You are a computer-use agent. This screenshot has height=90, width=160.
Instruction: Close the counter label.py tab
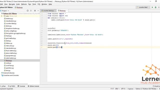point(55,10)
